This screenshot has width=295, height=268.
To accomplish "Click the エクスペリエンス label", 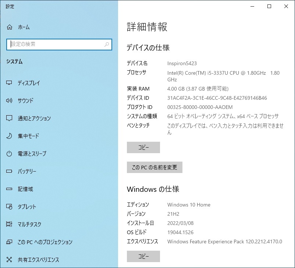I will (x=142, y=241).
